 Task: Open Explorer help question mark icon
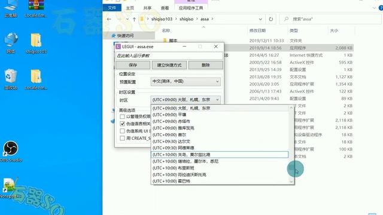point(381,8)
